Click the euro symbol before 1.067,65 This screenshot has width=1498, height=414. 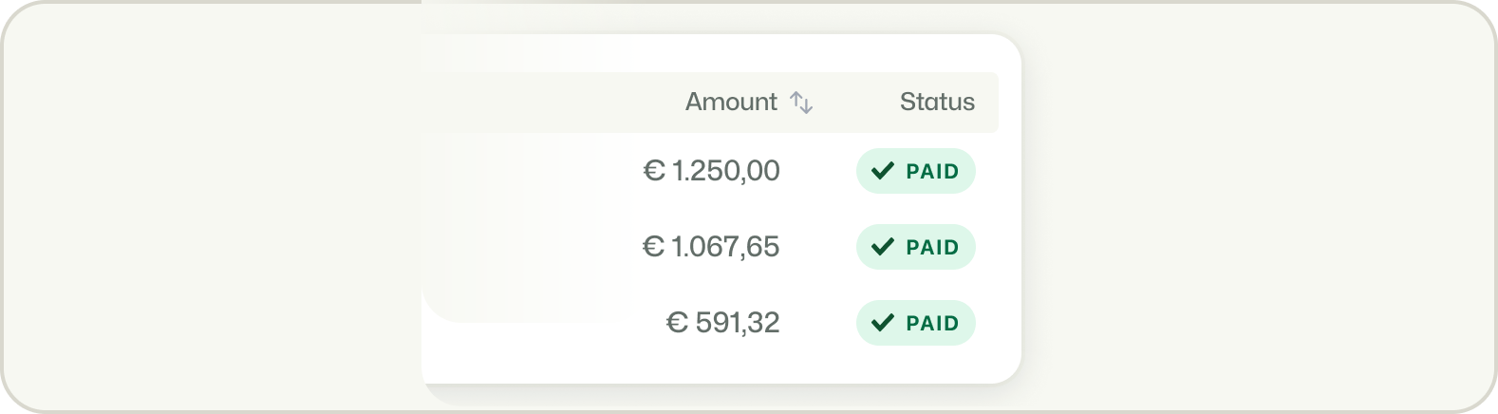[x=653, y=247]
